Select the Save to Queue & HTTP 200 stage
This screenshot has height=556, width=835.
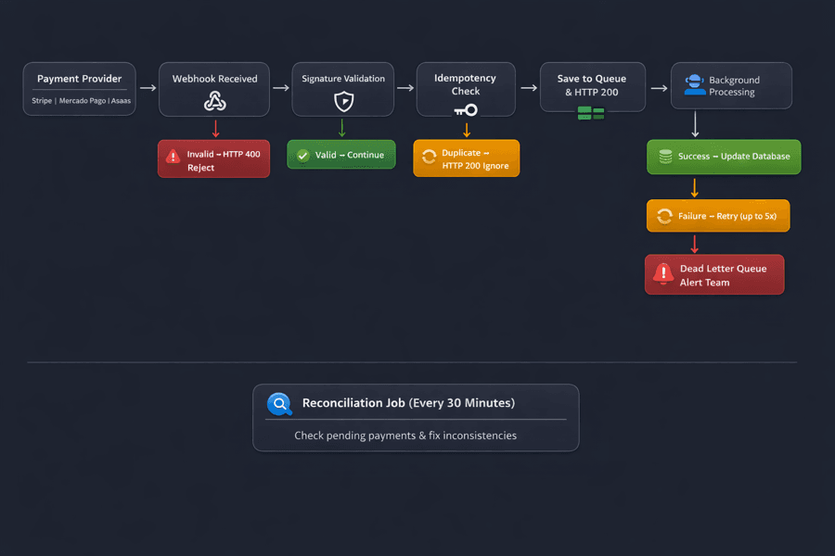coord(592,88)
